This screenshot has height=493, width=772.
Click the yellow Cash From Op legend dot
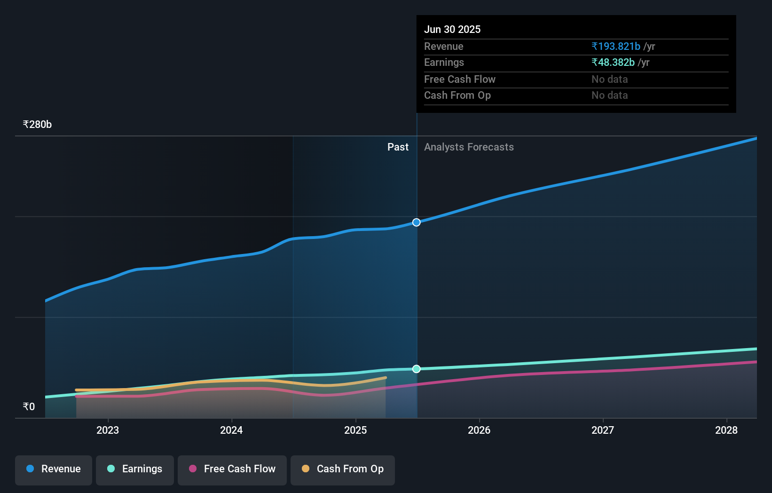click(306, 469)
